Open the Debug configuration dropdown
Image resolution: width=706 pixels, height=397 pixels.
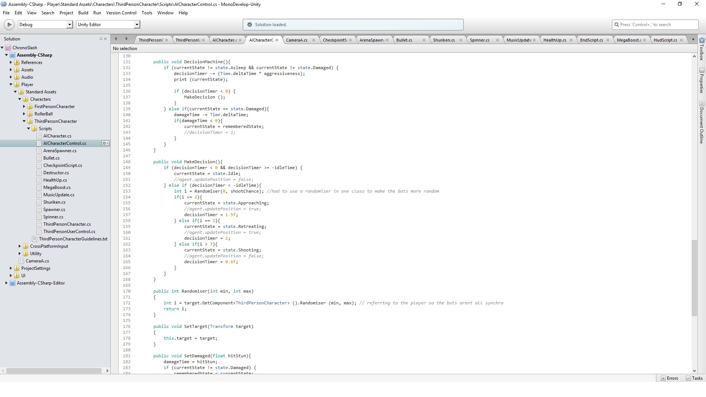(x=69, y=25)
